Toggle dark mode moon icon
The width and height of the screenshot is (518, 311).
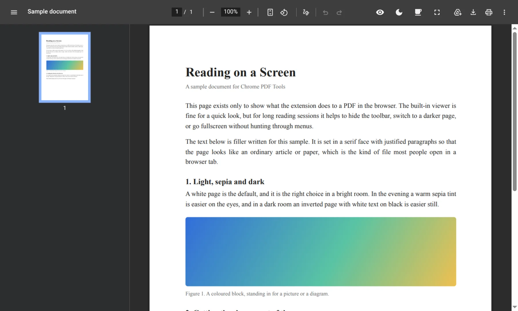click(399, 12)
